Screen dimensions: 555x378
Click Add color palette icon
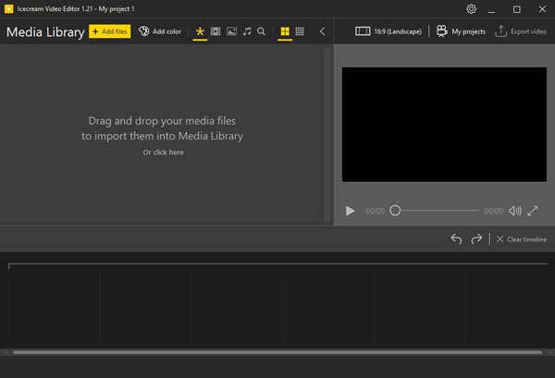coord(144,31)
